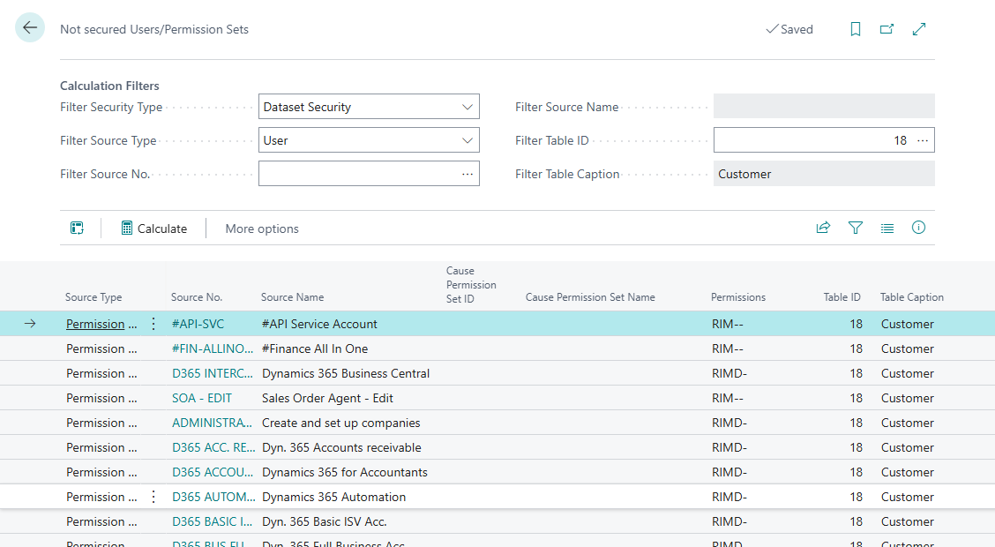Image resolution: width=995 pixels, height=547 pixels.
Task: Select 'Create and set up companies' cell
Action: click(x=340, y=423)
